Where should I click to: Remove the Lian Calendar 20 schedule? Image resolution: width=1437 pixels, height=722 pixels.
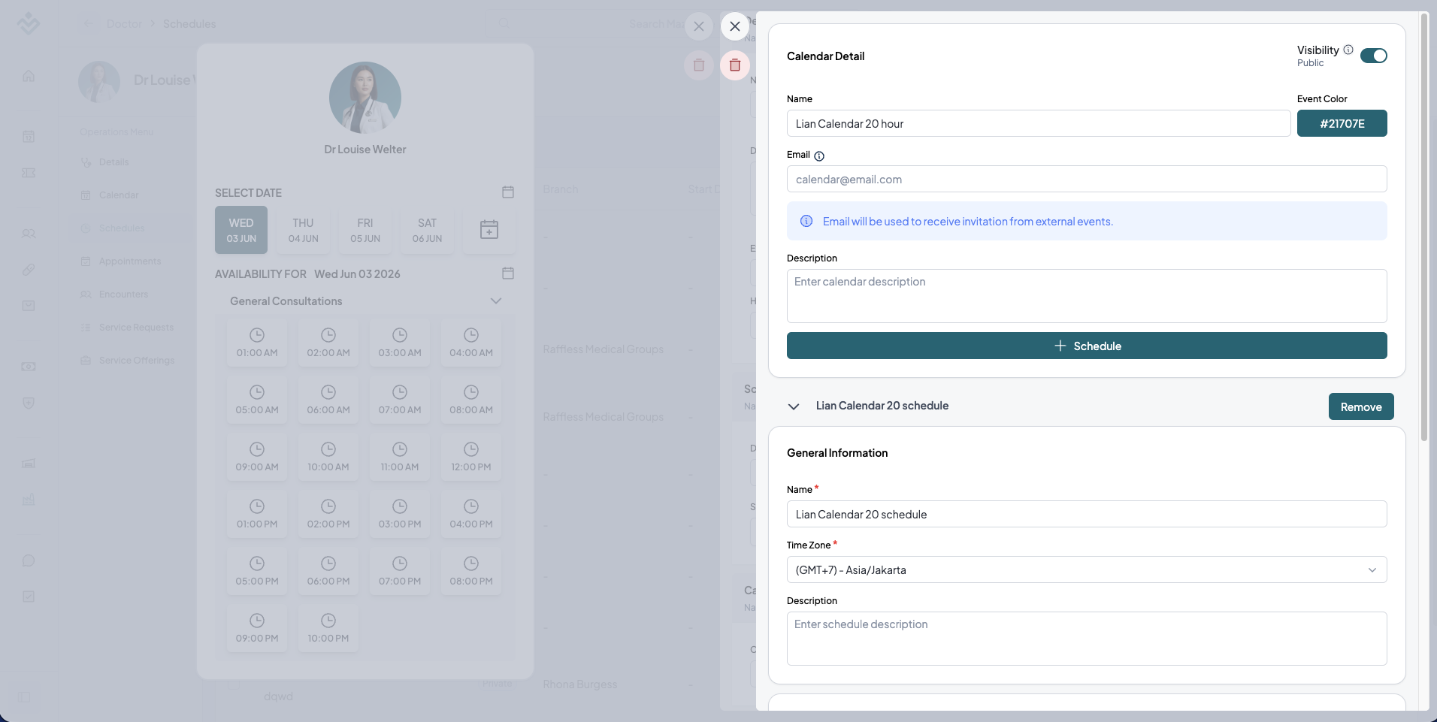[x=1361, y=406]
